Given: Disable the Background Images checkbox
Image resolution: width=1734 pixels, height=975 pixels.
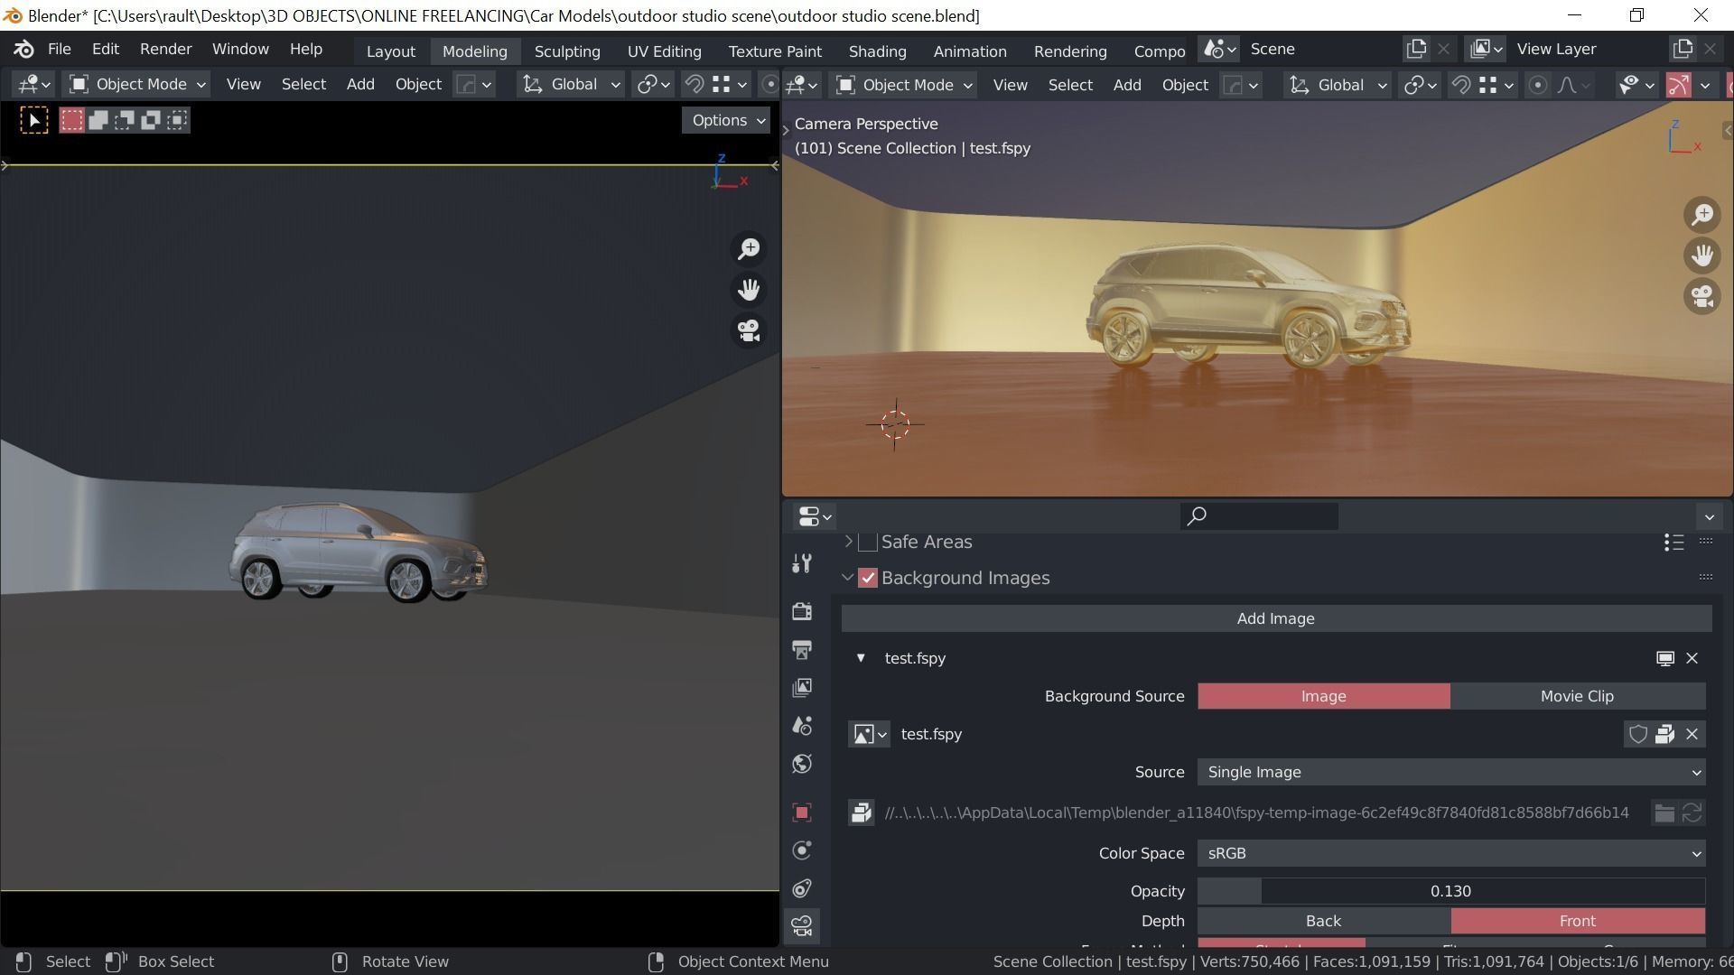Looking at the screenshot, I should coord(868,578).
